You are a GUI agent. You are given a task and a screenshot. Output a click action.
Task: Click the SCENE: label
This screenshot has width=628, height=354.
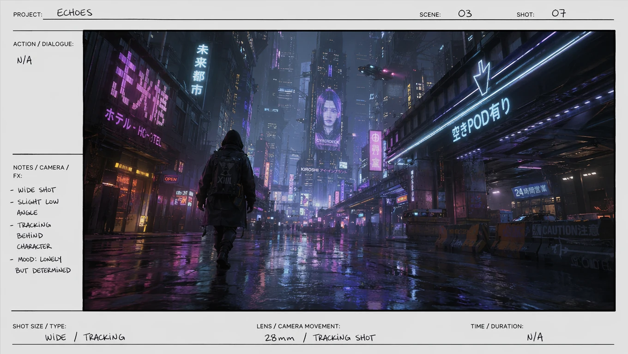click(430, 15)
